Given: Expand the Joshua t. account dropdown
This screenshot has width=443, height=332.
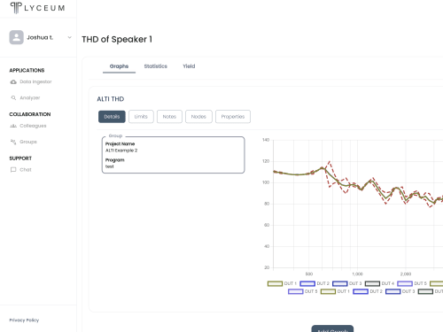Looking at the screenshot, I should (69, 37).
